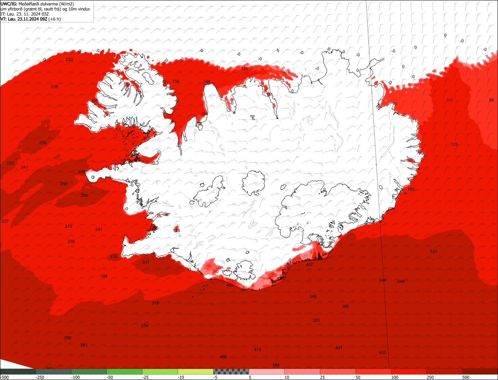The height and width of the screenshot is (380, 498).
Task: Click the 'VT: Lau. 23.11.2024 09Z (+6 h)' line
Action: (x=31, y=19)
